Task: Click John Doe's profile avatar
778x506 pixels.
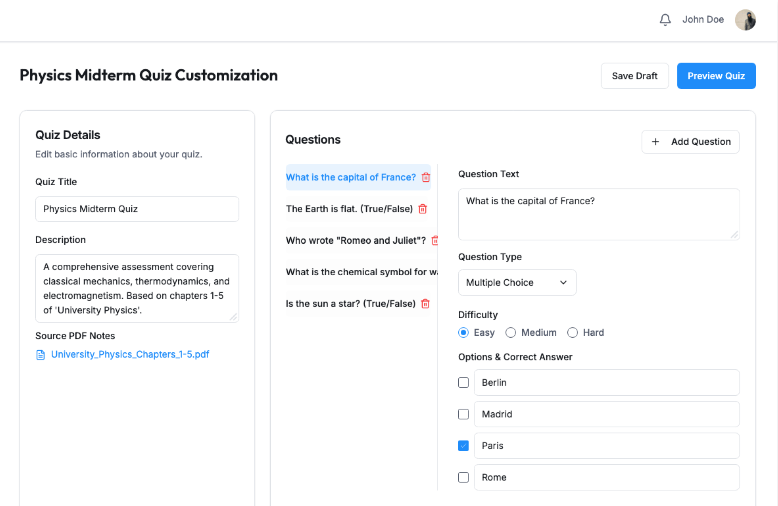Action: click(745, 20)
